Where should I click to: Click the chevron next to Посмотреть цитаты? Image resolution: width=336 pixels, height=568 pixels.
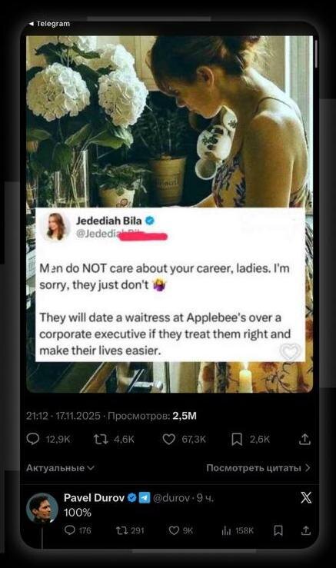click(308, 467)
